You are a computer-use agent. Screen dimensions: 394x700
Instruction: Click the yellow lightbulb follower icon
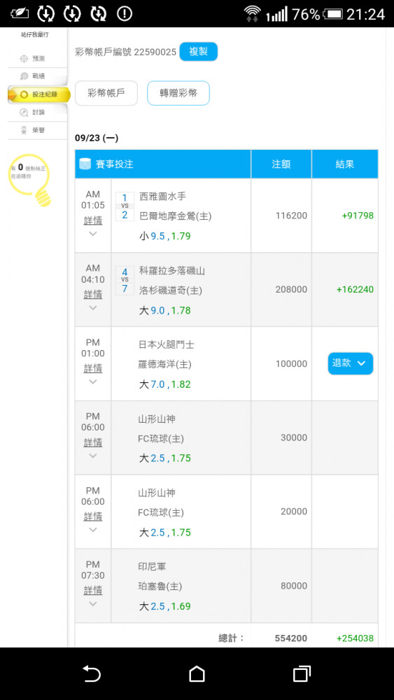(31, 179)
